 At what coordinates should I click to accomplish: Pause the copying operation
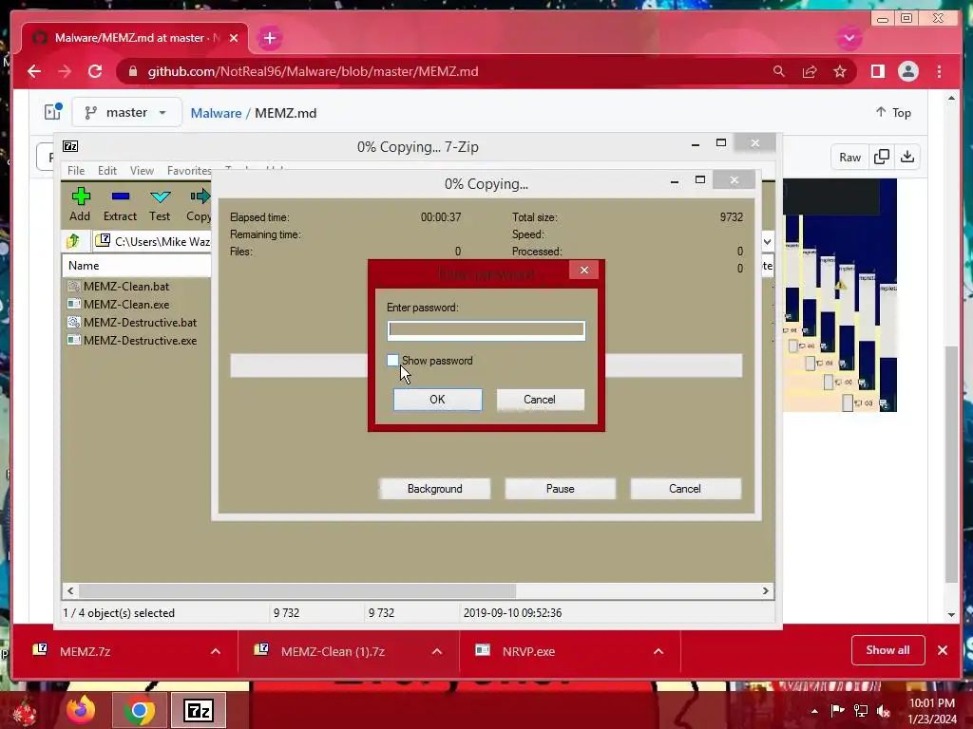560,489
